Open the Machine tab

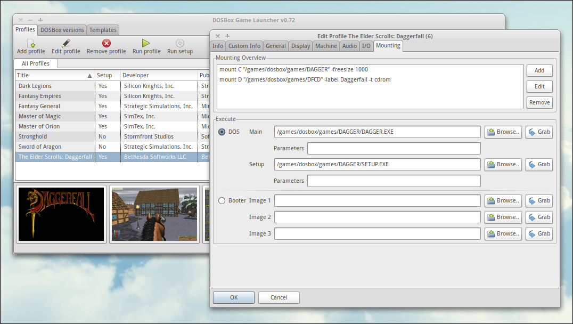(x=326, y=46)
